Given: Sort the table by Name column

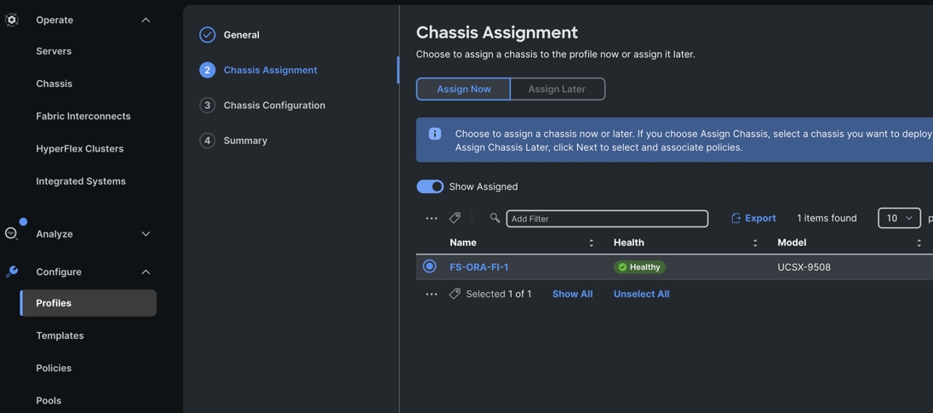Looking at the screenshot, I should (592, 243).
